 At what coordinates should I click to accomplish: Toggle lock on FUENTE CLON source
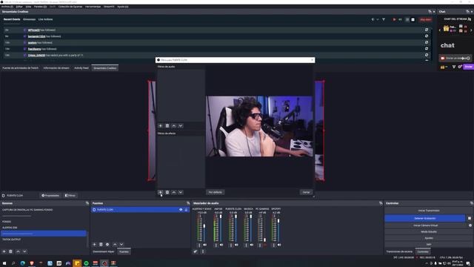186,209
